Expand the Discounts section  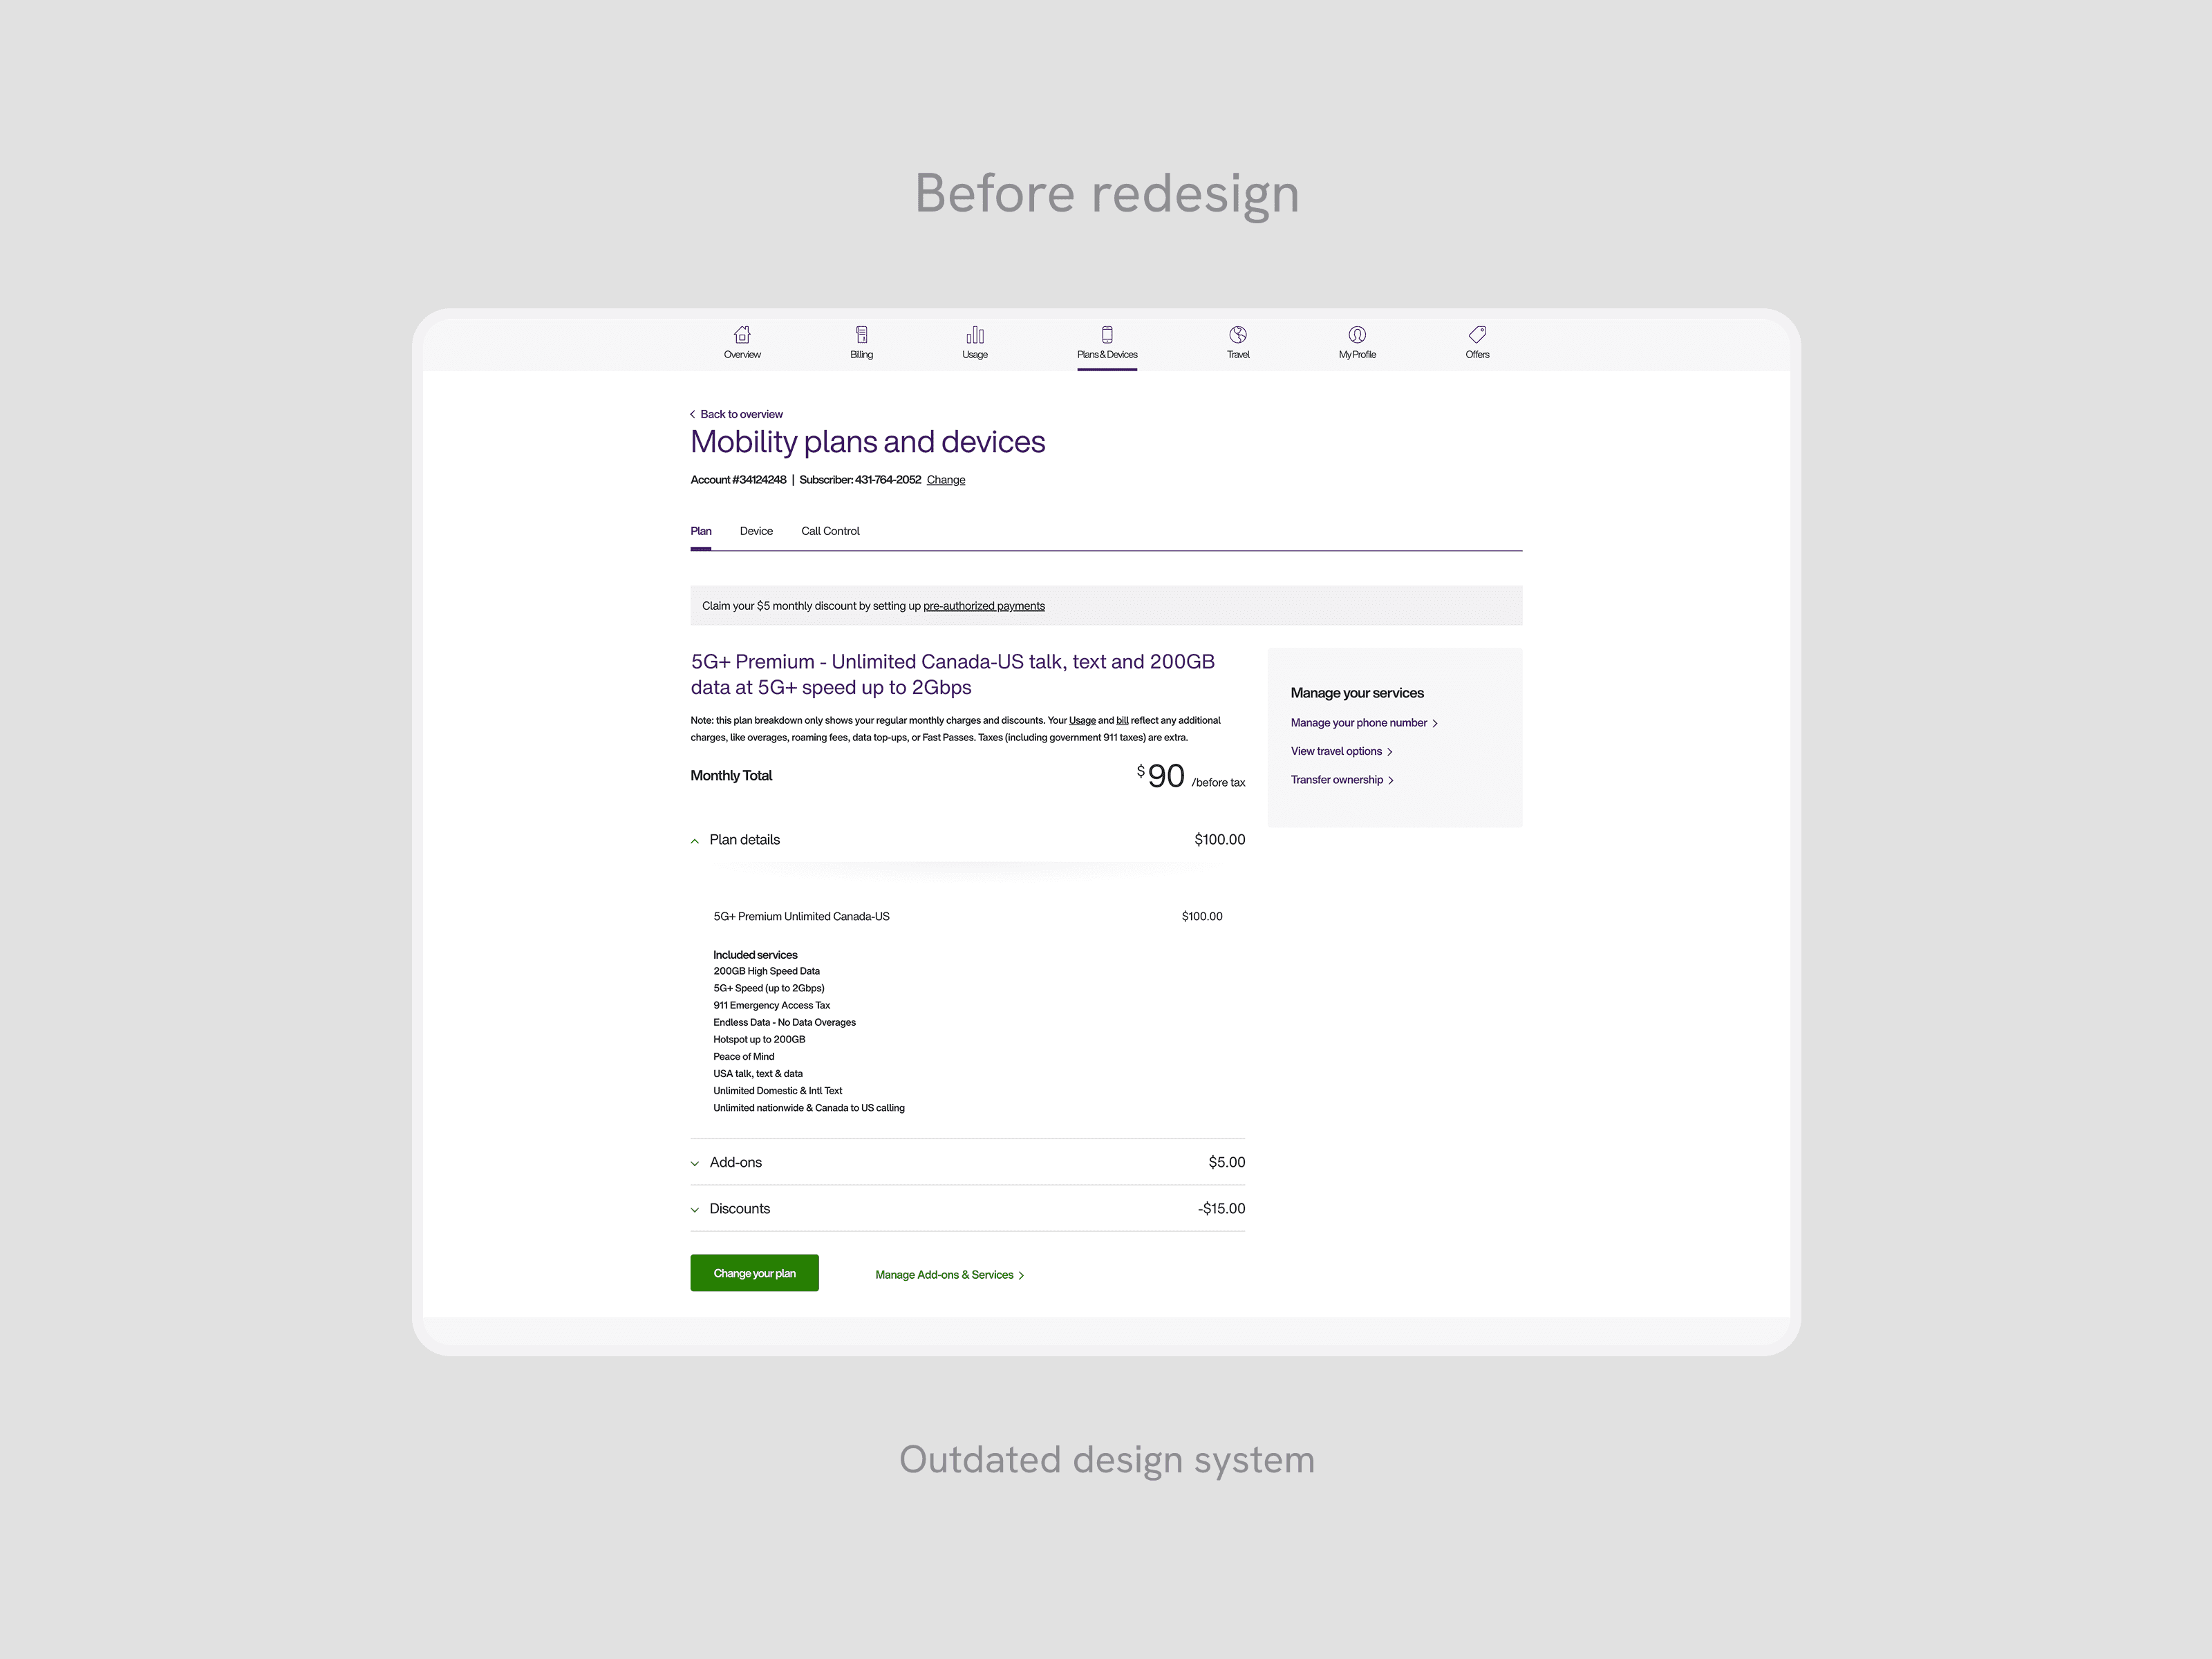[x=695, y=1210]
